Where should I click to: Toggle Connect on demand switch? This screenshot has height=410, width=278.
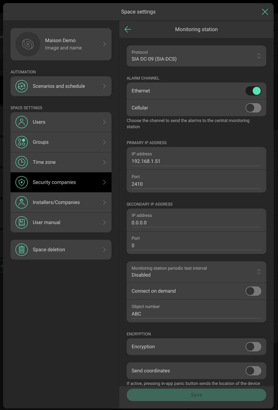click(x=253, y=291)
